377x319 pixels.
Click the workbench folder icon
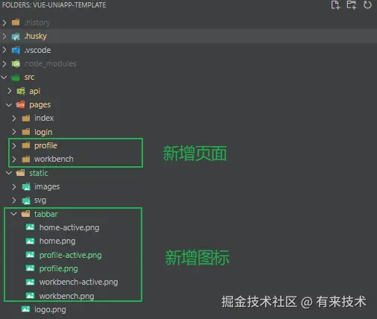pyautogui.click(x=26, y=159)
